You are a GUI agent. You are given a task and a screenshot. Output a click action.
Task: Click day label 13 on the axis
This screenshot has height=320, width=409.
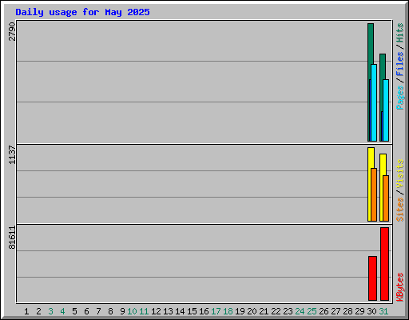168,311
